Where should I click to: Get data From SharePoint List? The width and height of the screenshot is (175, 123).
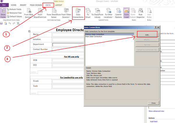click(x=40, y=13)
